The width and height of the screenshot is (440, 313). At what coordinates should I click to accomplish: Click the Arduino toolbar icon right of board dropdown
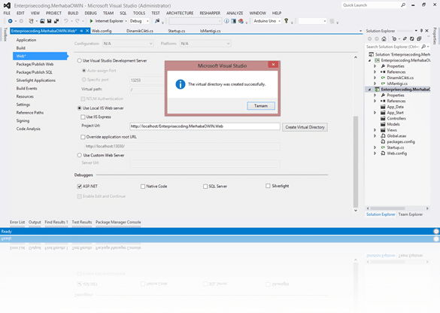(287, 21)
